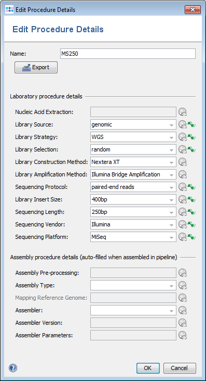Image resolution: width=206 pixels, height=381 pixels.
Task: Open help via the question mark icon
Action: click(x=13, y=368)
